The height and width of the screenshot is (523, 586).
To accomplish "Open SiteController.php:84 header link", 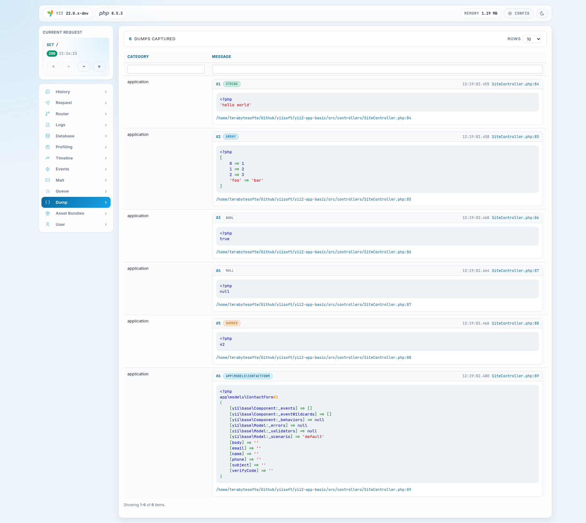I will pyautogui.click(x=515, y=84).
